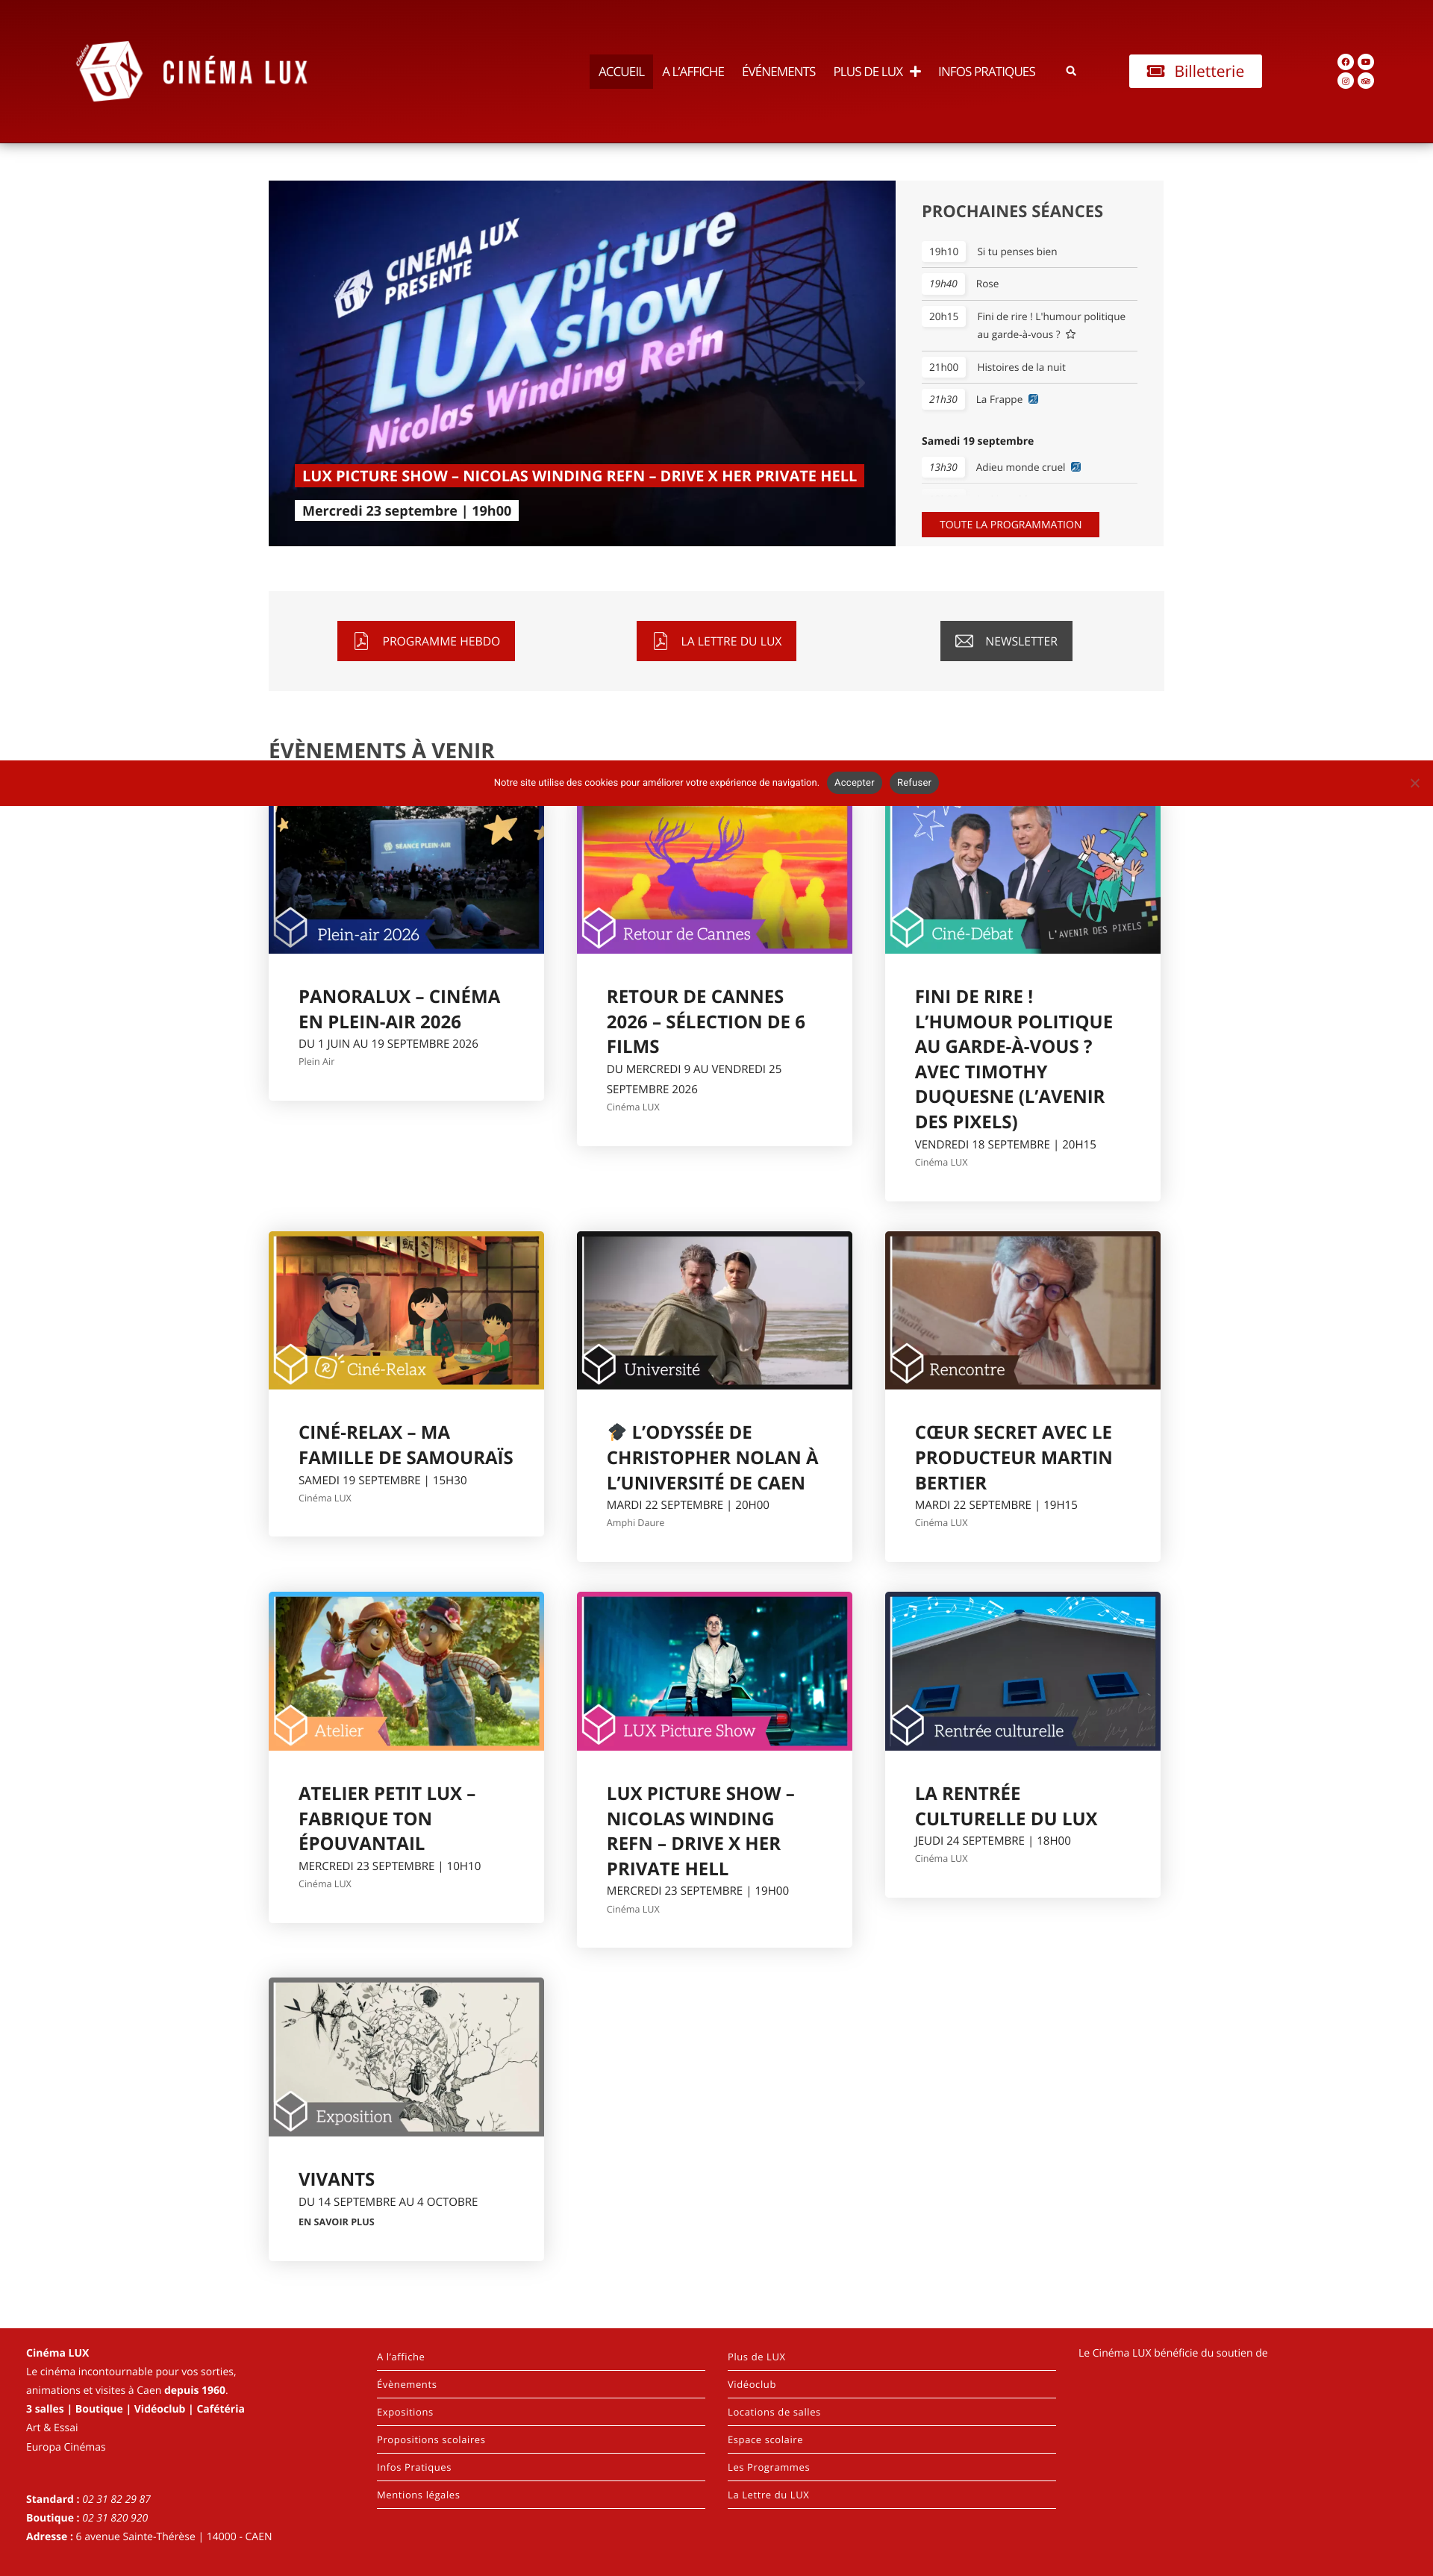Go to the ACCUEIL menu item
Screen dimensions: 1433x2576
click(x=621, y=71)
